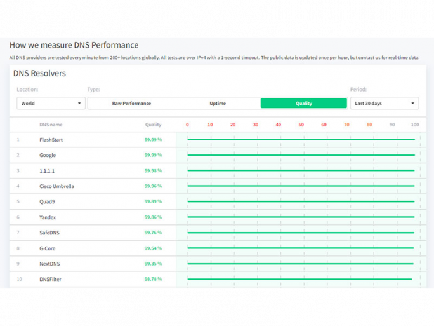Click the DNS Resolvers heading
Image resolution: width=434 pixels, height=326 pixels.
tap(39, 73)
